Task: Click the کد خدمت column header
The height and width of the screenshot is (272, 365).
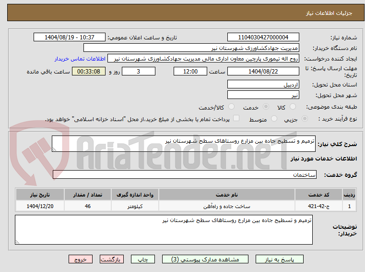Action: tap(318, 195)
